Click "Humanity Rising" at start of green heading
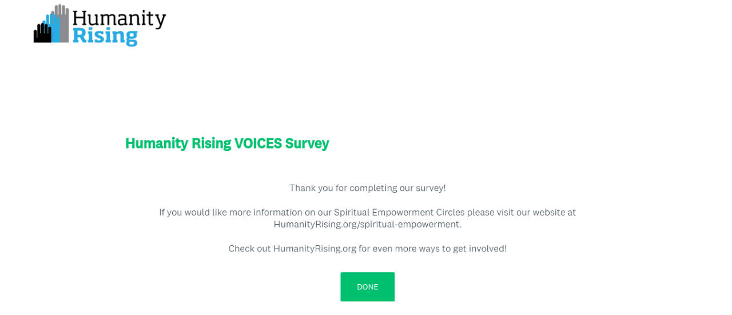 point(178,143)
